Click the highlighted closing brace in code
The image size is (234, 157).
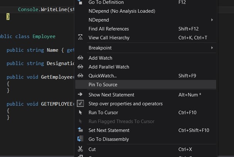[8, 17]
